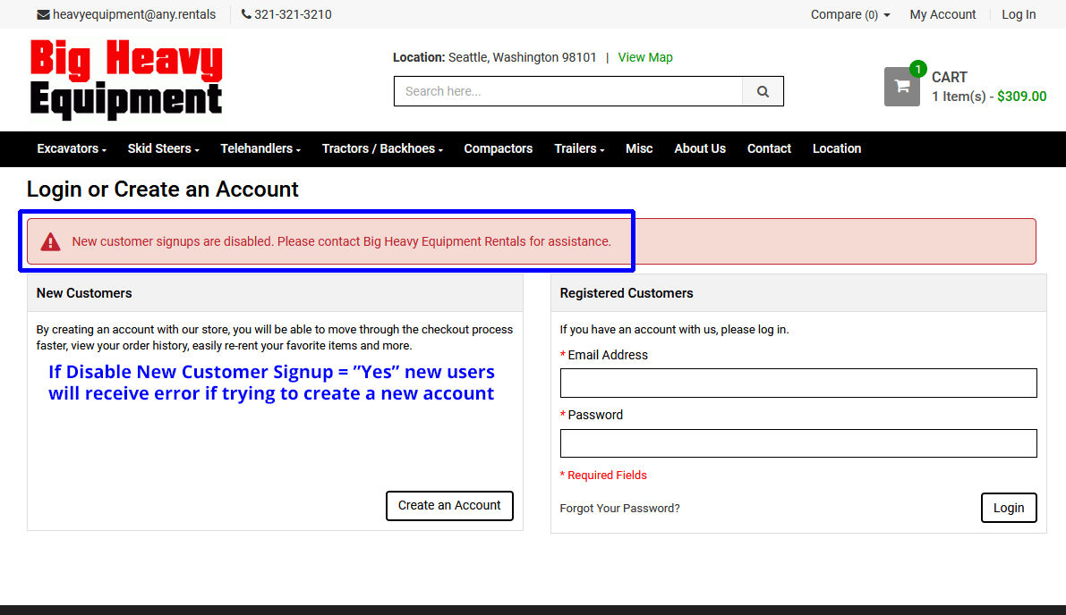
Task: Go to the Compactors menu item
Action: tap(498, 148)
